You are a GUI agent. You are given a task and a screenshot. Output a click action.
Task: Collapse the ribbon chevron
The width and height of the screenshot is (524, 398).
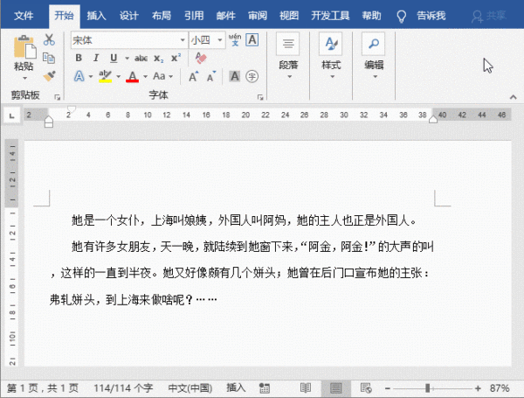pyautogui.click(x=513, y=97)
